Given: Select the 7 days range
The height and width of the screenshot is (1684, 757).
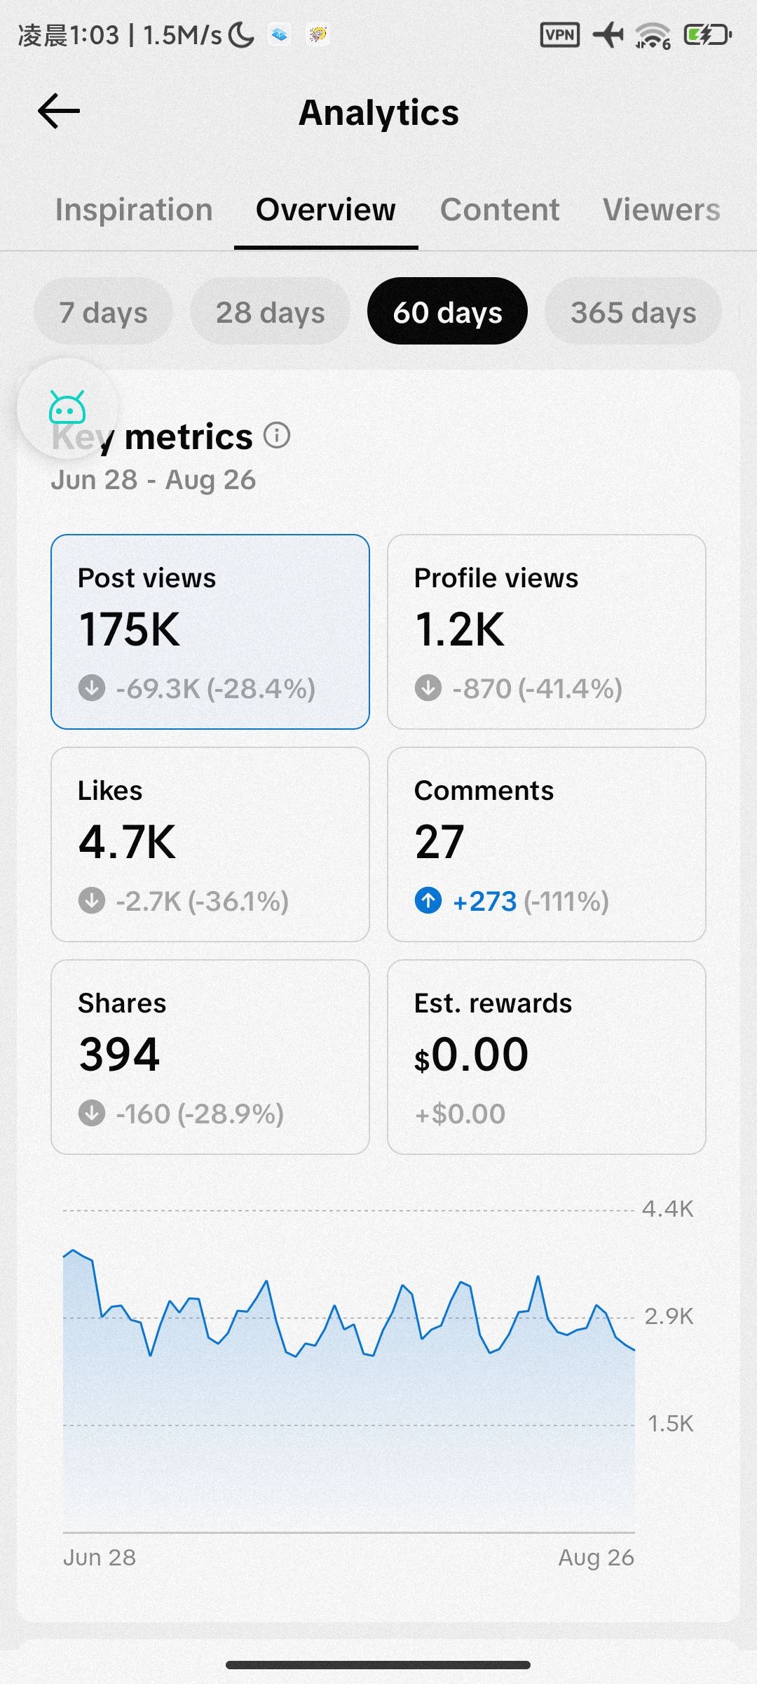Looking at the screenshot, I should [103, 311].
